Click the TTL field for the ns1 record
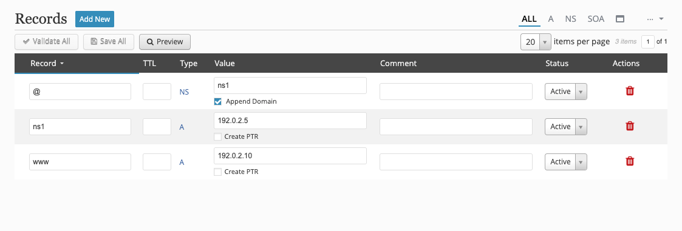Screen dimensions: 682x231 157,126
